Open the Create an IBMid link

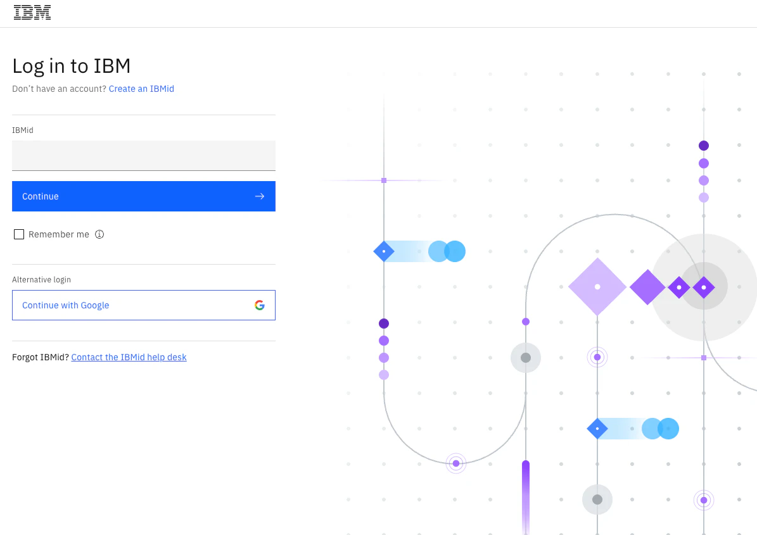coord(141,89)
